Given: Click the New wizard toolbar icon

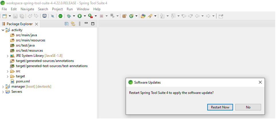Looking at the screenshot, I should click(5, 16).
